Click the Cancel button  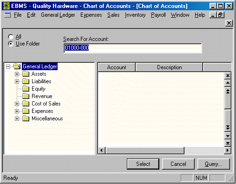coord(178,164)
